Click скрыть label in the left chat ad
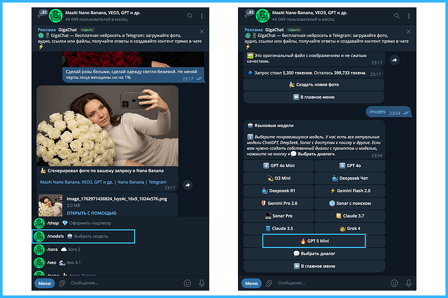The height and width of the screenshot is (298, 448). click(x=87, y=30)
